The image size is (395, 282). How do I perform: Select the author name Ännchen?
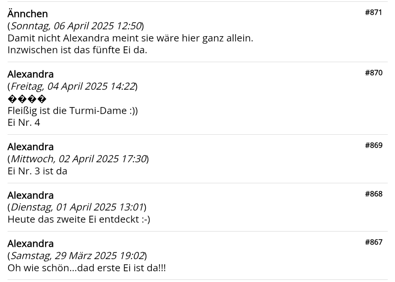(28, 14)
